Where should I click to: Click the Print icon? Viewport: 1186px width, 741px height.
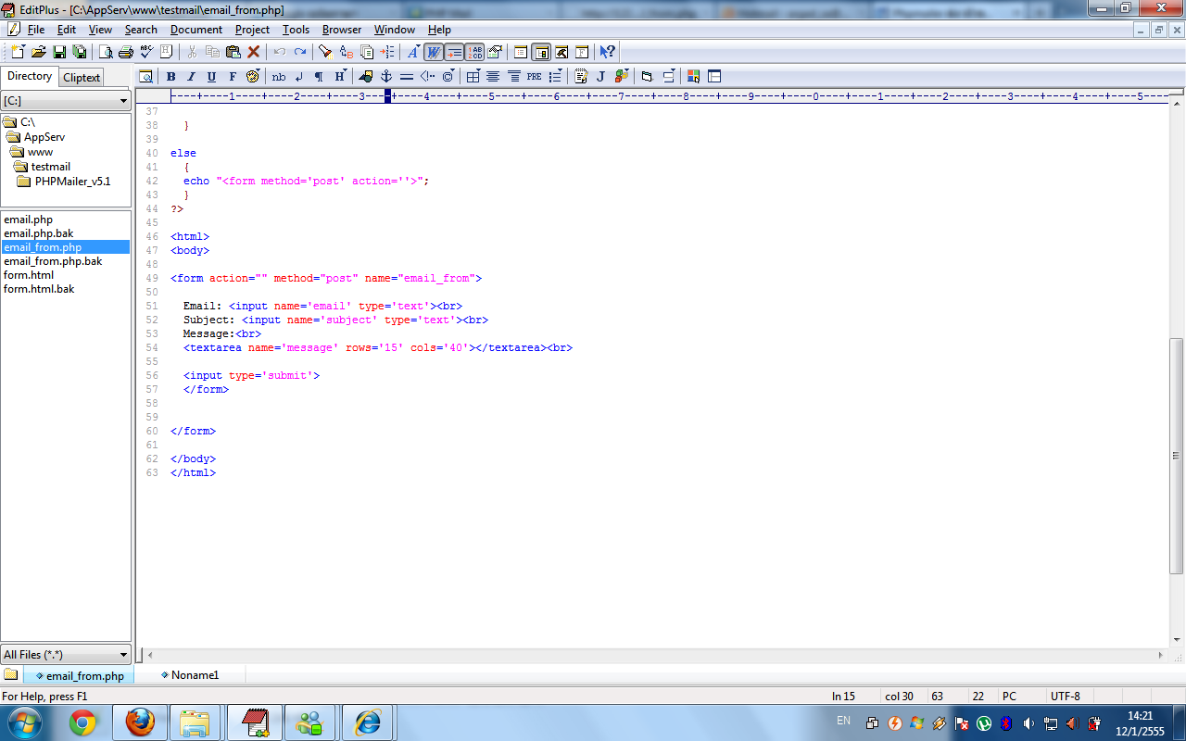[126, 52]
